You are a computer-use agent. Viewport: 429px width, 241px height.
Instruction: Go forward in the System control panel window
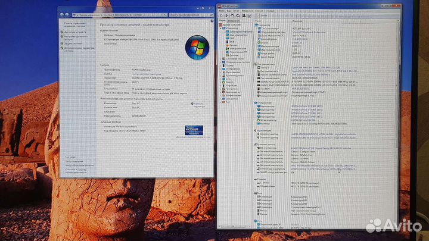(x=67, y=15)
